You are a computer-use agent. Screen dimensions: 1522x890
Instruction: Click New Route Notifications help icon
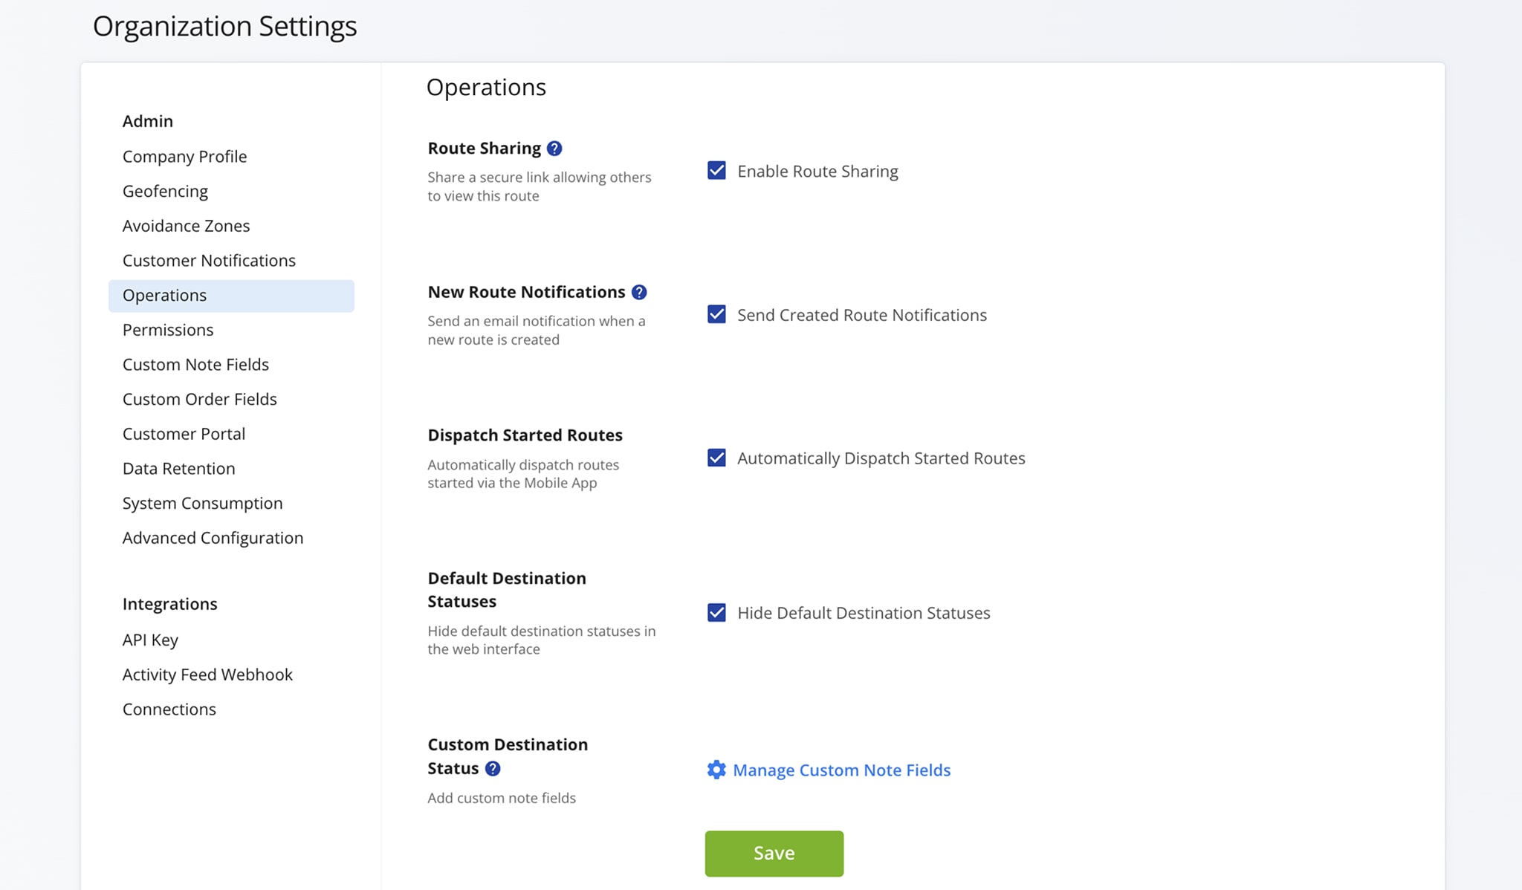pos(639,293)
